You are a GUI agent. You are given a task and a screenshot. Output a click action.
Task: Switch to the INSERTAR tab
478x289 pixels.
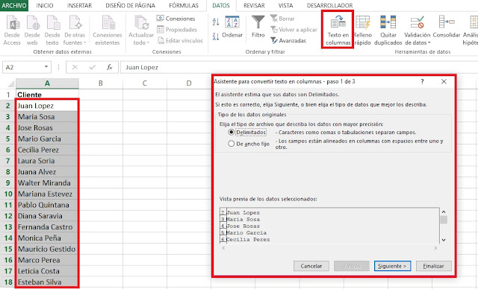pos(80,5)
